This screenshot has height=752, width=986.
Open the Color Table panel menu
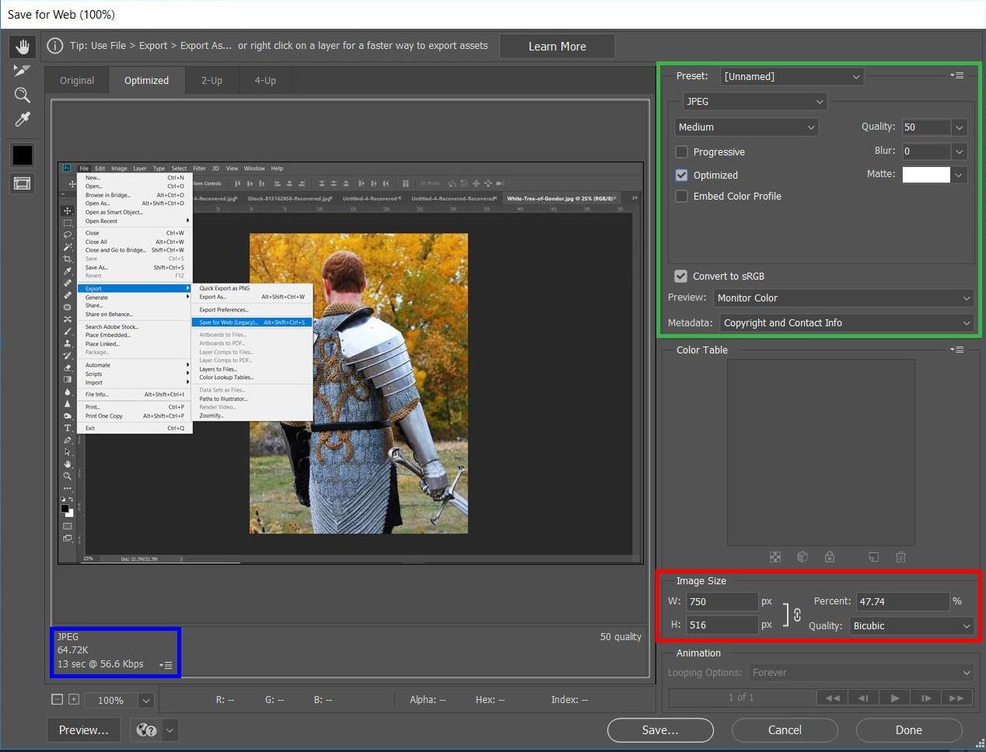pyautogui.click(x=957, y=350)
